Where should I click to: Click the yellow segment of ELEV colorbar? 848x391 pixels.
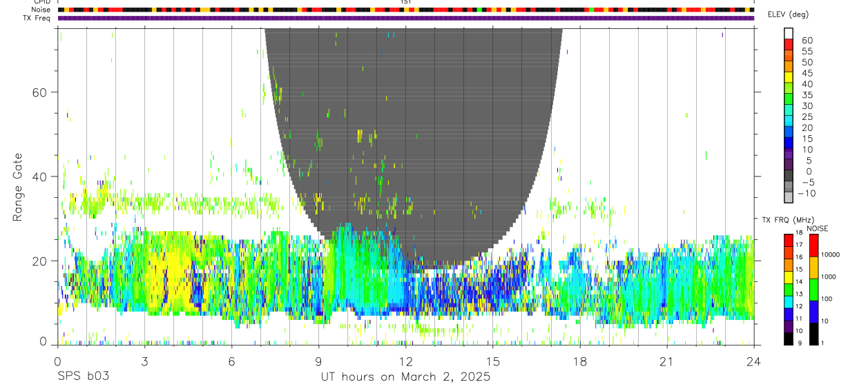coord(789,77)
